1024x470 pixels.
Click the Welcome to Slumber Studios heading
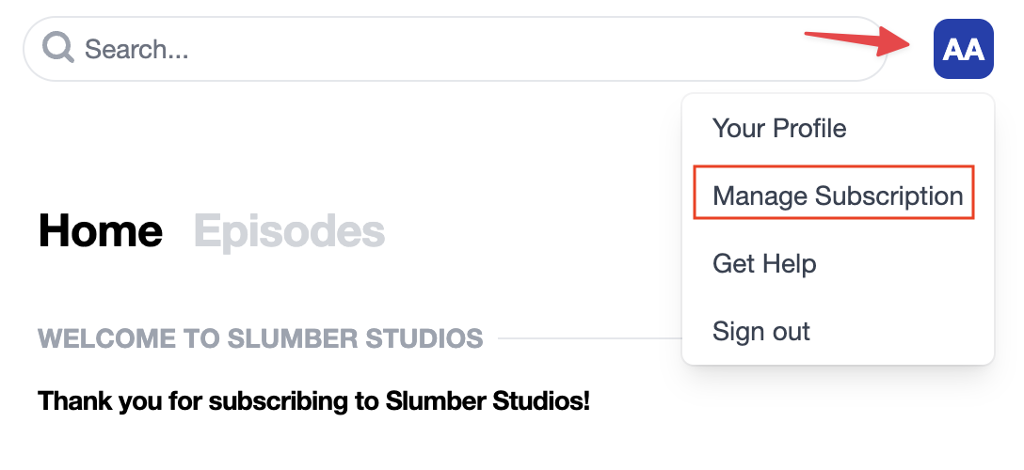pos(261,337)
